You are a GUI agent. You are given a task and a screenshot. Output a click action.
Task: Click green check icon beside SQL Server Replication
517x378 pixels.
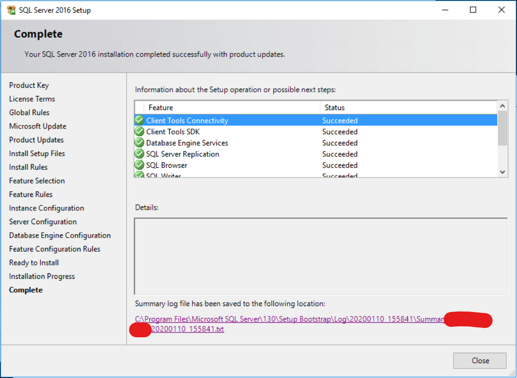point(139,154)
